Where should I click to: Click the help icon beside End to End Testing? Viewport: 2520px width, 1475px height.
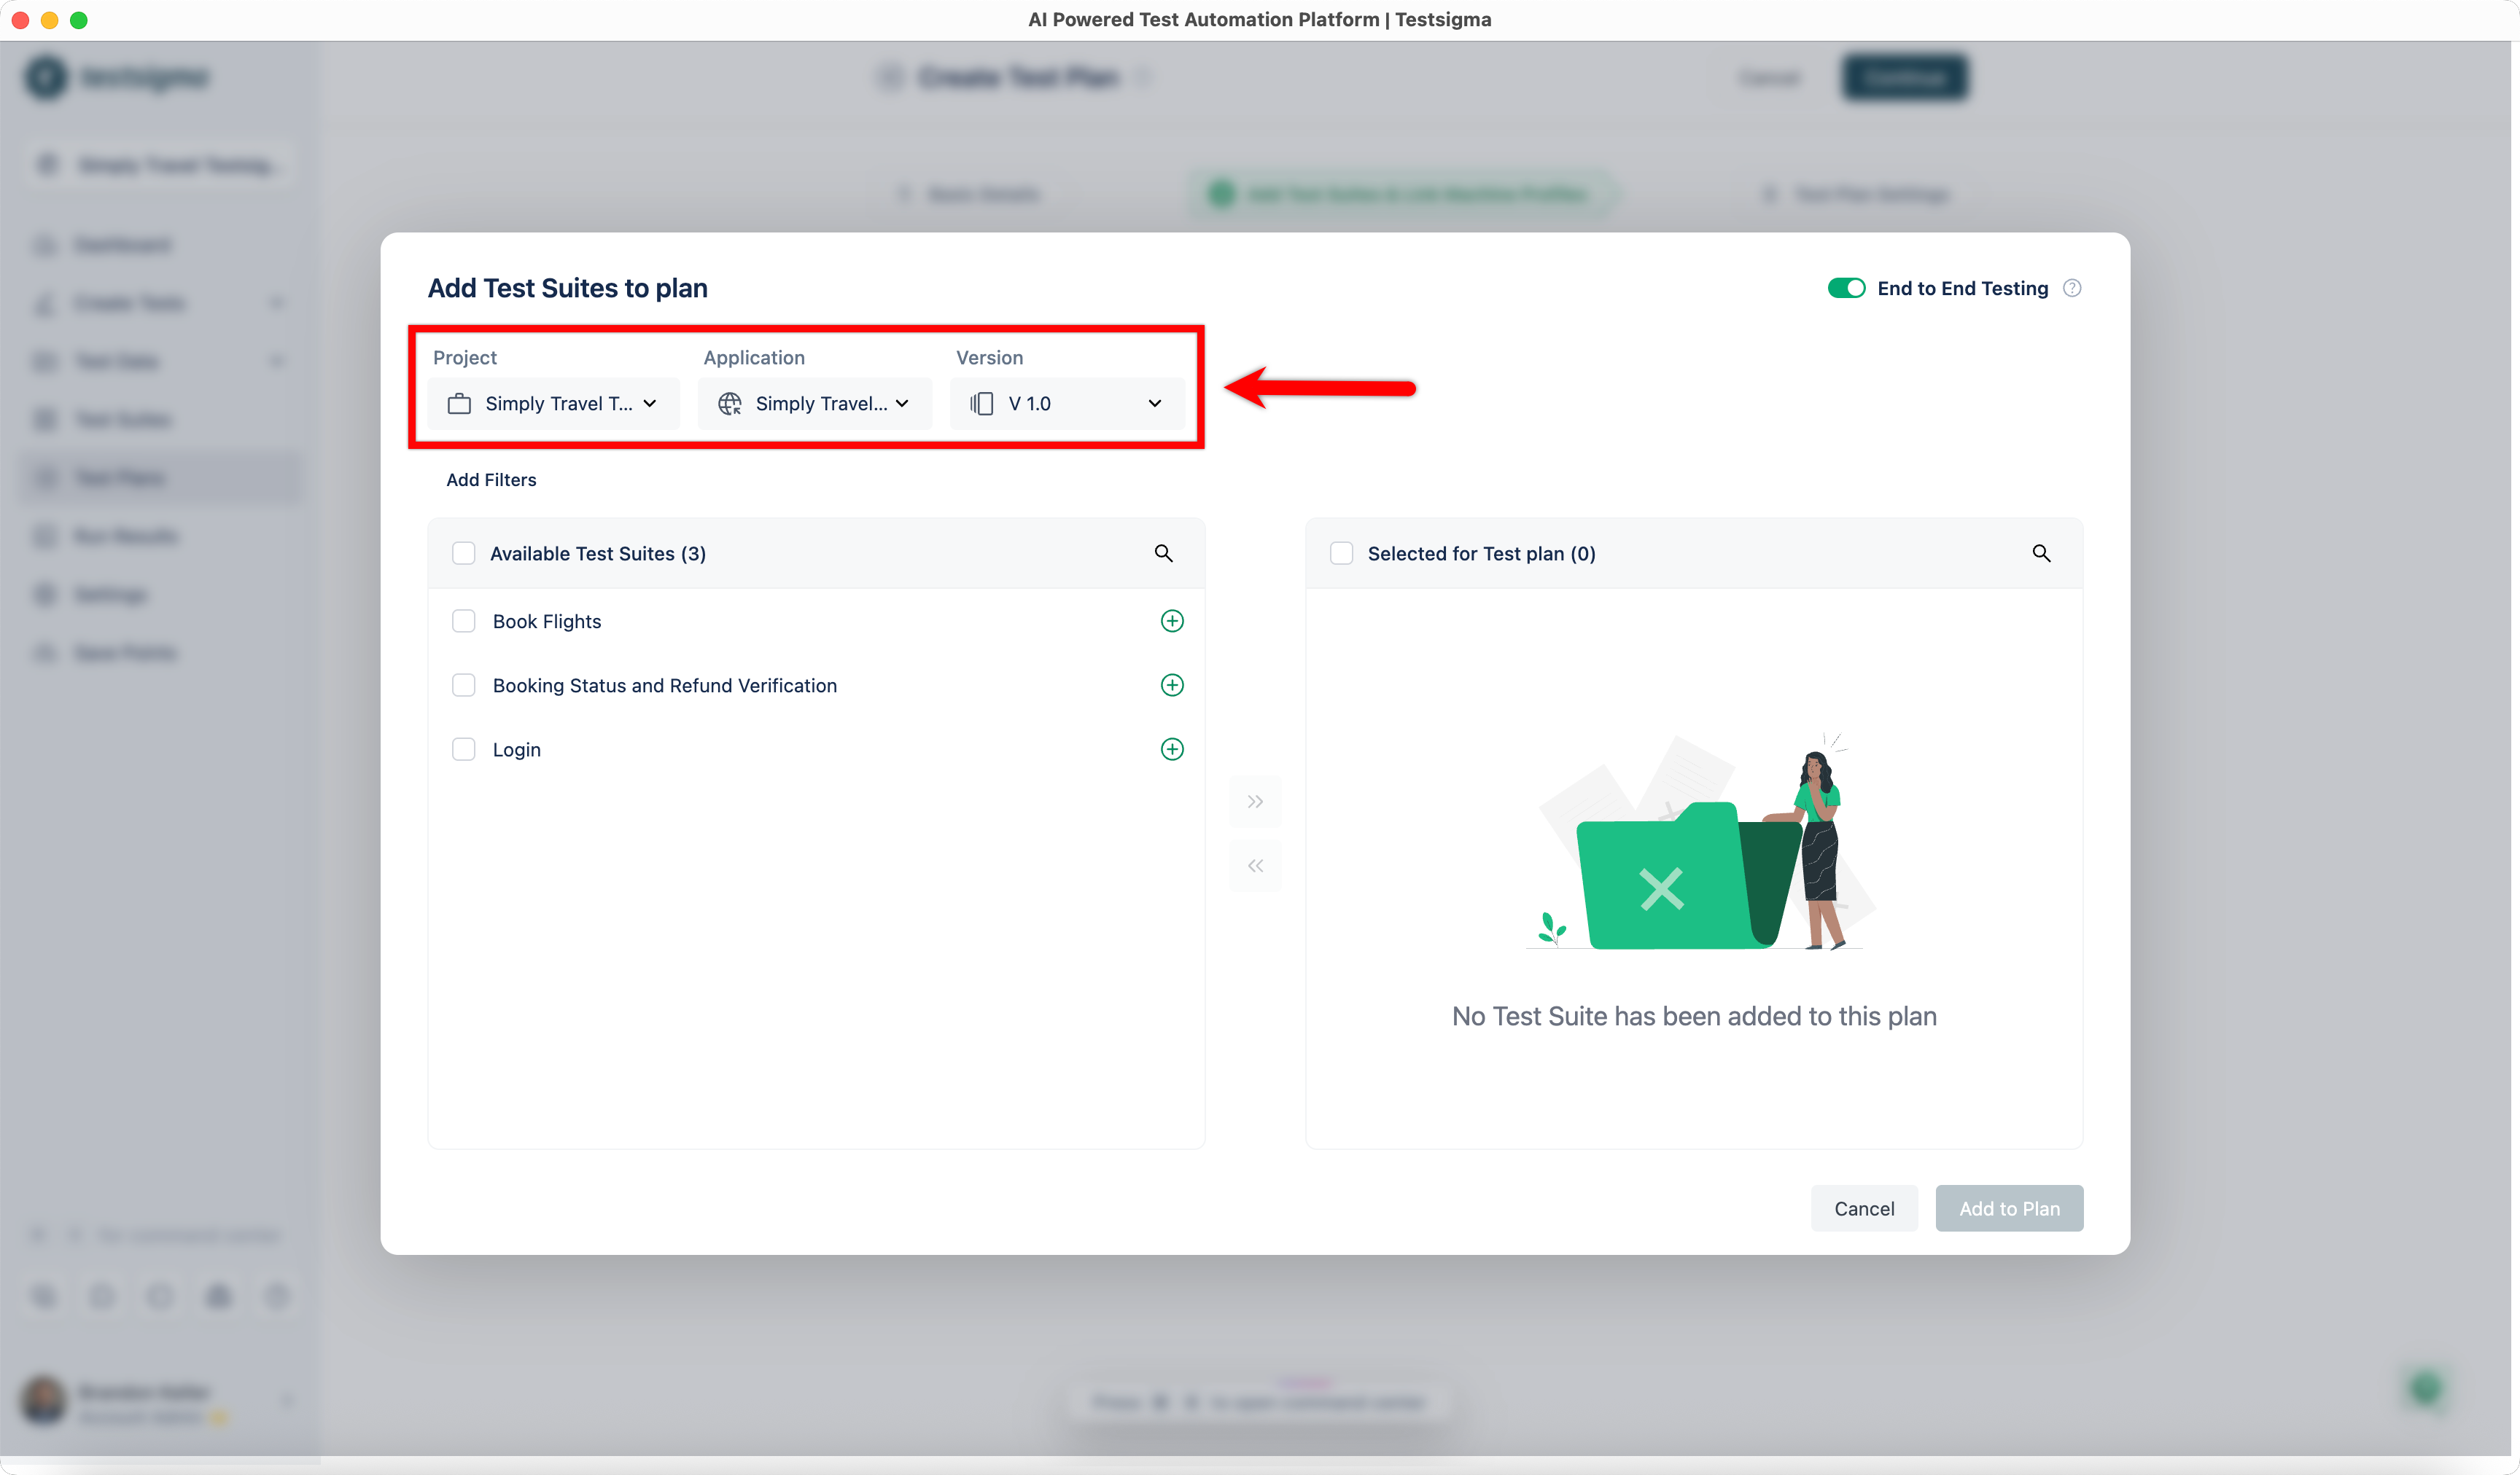(x=2072, y=288)
